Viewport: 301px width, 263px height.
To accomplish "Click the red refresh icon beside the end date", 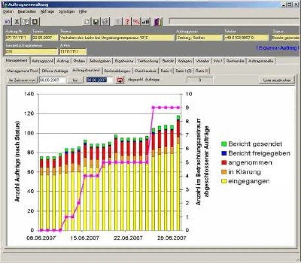I will coord(120,80).
